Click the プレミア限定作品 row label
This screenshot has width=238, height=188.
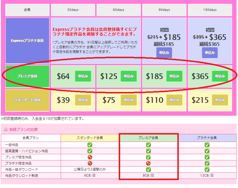18,157
